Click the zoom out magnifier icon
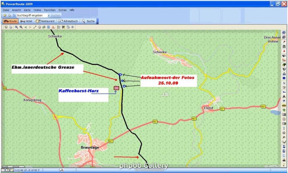 click(16, 27)
